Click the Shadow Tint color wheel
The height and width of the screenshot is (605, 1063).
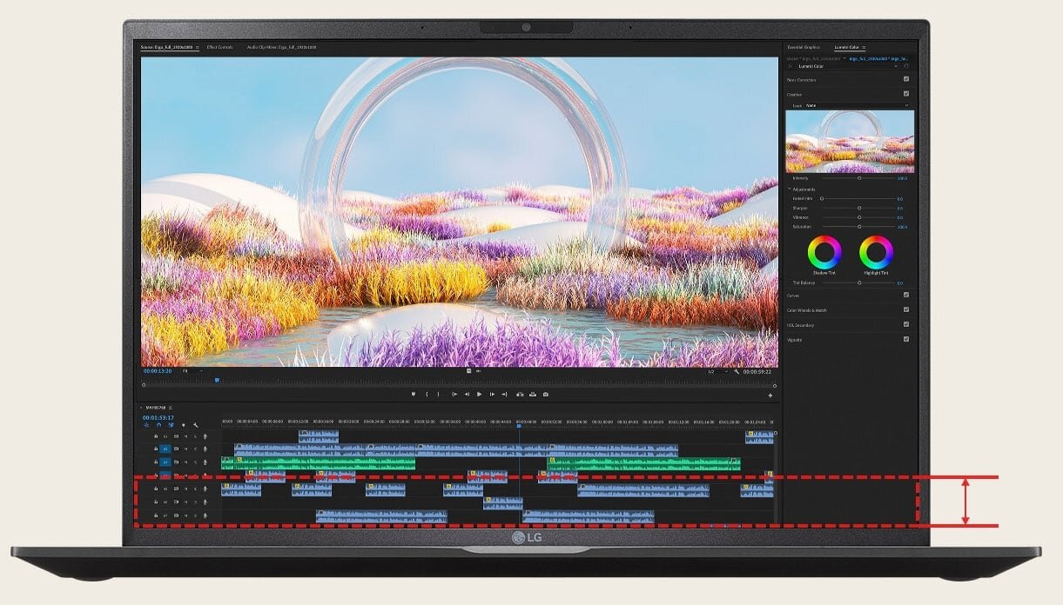pos(824,253)
